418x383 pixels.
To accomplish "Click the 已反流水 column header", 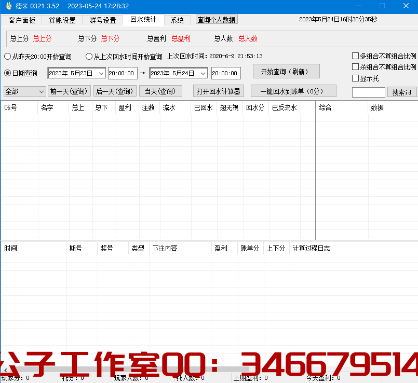I will tap(285, 107).
